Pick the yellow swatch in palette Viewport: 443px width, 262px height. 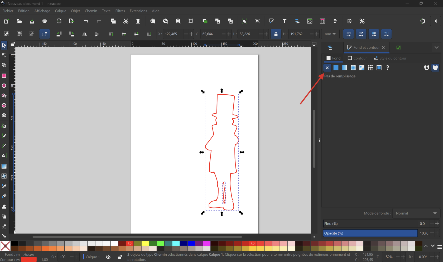coord(145,243)
